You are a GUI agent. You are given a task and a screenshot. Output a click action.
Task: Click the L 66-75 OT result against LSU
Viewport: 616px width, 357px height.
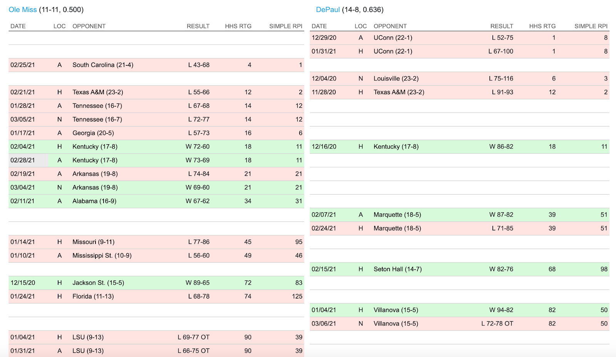coord(194,351)
